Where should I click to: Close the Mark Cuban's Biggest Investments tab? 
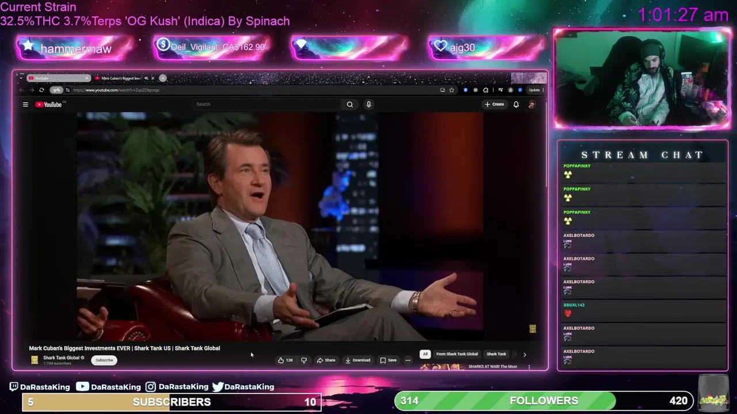click(x=153, y=78)
